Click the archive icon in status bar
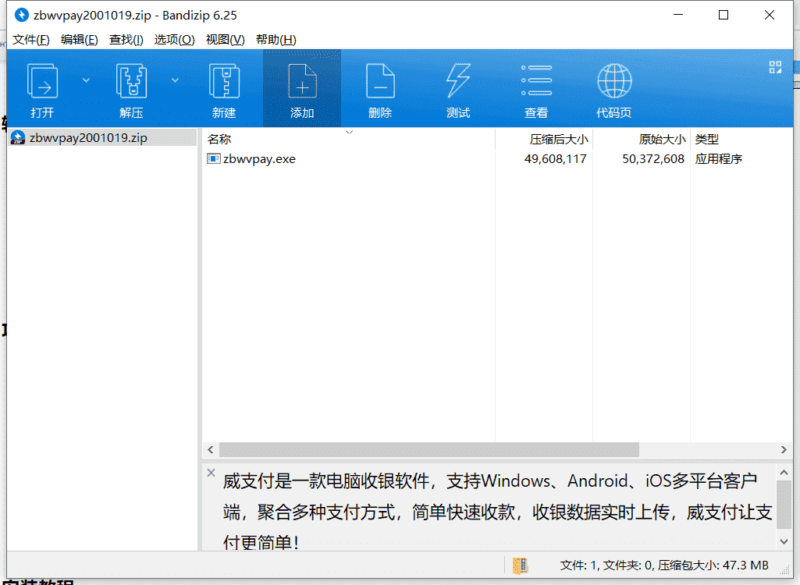This screenshot has height=585, width=800. point(521,565)
